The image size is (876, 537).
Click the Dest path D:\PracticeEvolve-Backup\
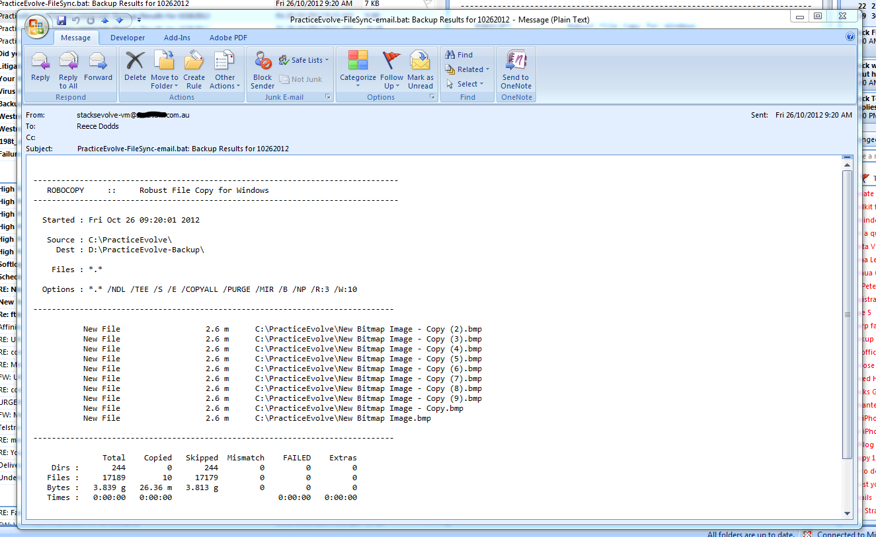pos(146,250)
